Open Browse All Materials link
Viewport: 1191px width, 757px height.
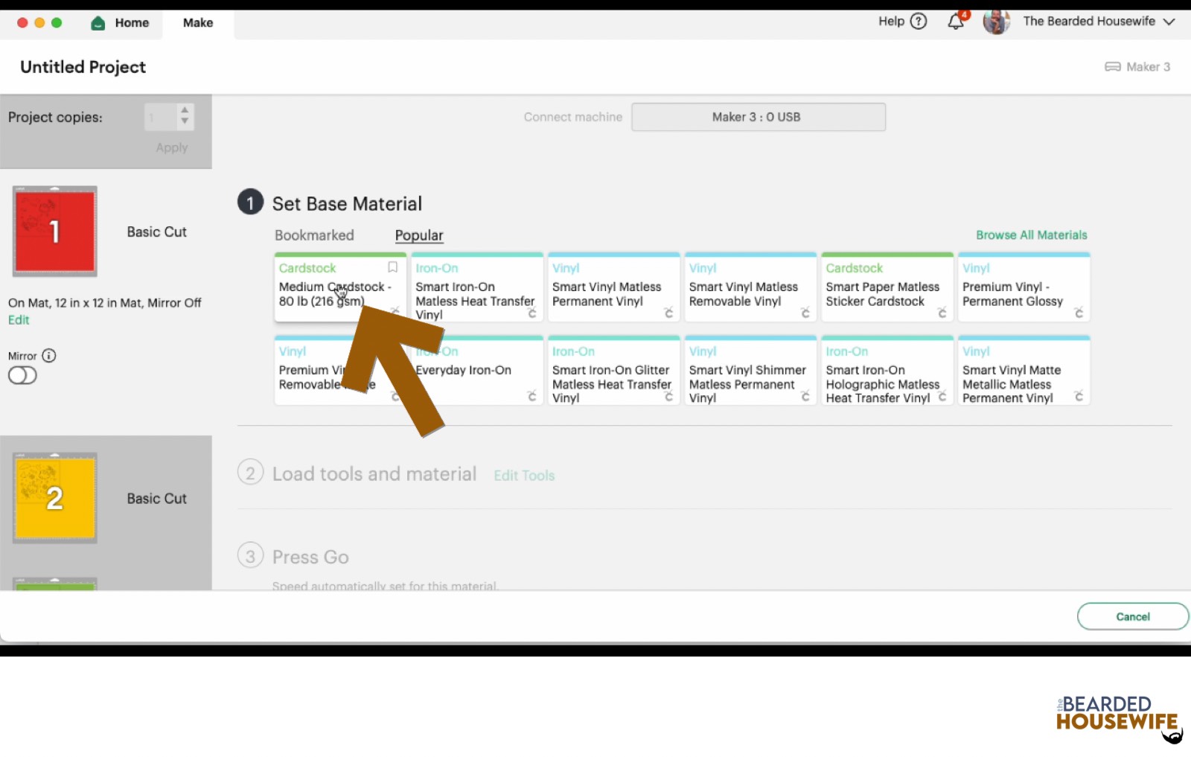click(x=1032, y=235)
